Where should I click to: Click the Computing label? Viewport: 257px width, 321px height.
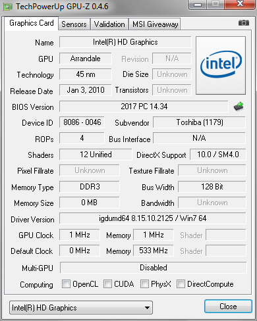(x=36, y=285)
